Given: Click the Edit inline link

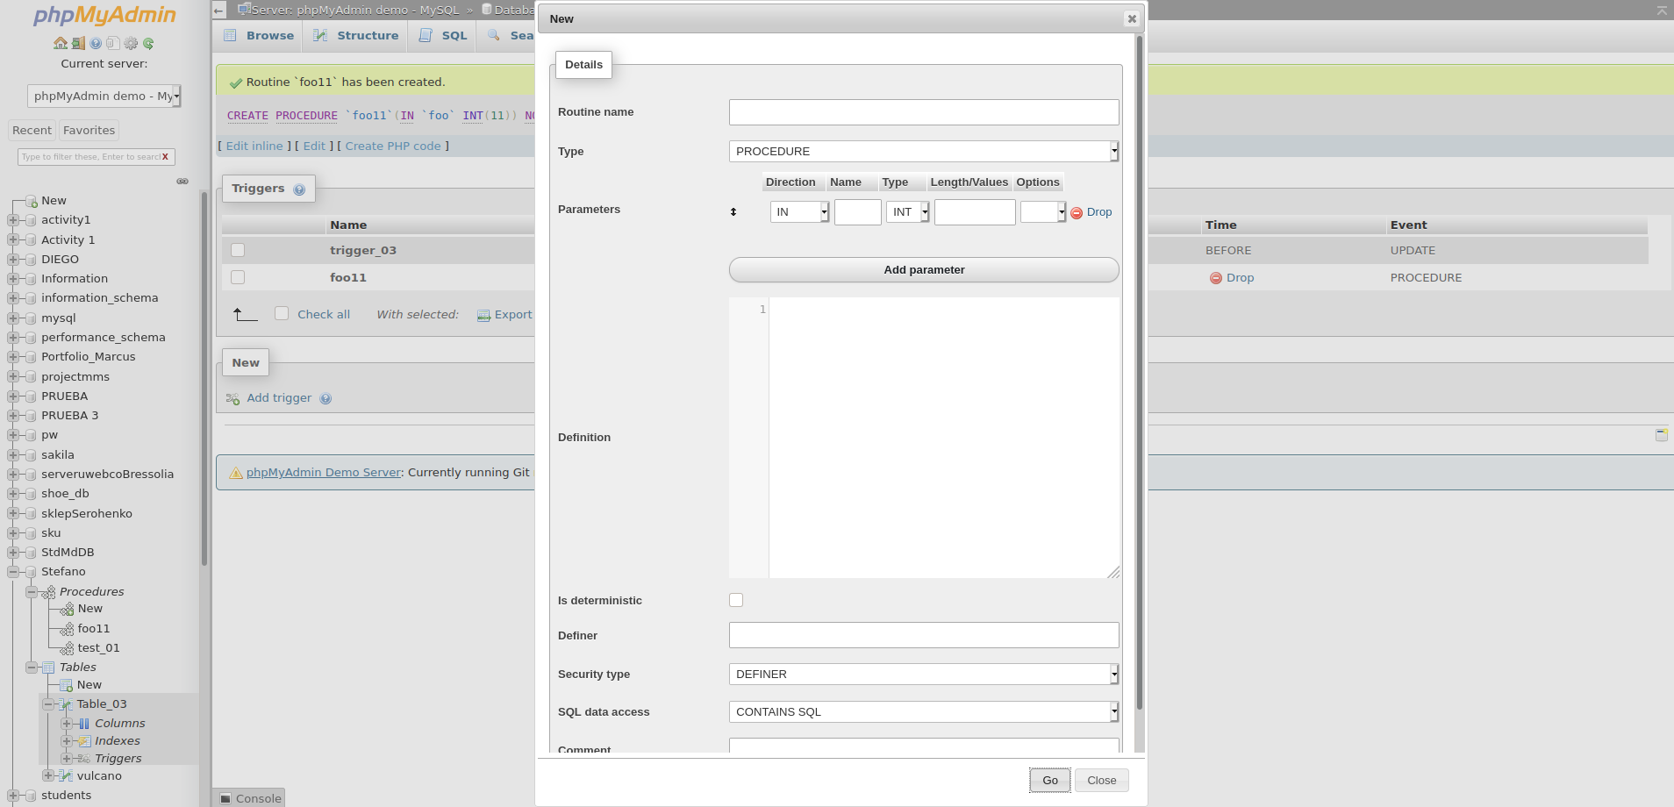Looking at the screenshot, I should [254, 146].
